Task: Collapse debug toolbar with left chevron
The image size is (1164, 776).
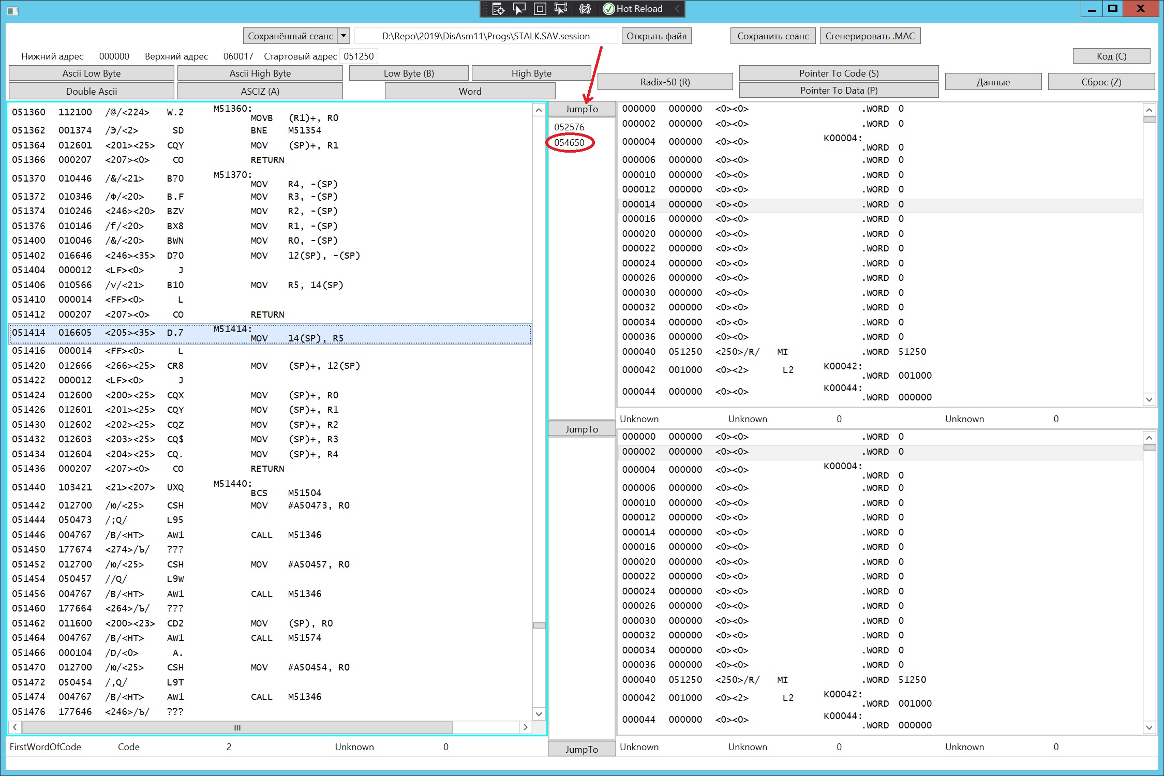Action: 677,9
